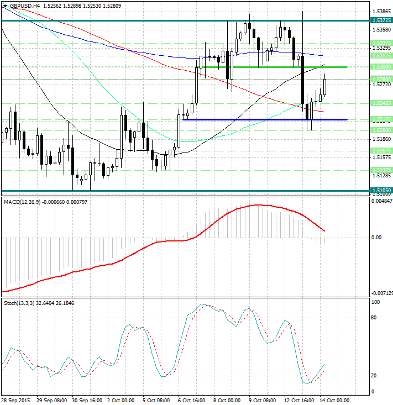Viewport: 393px width, 405px height.
Task: Select the thick blue horizontal support line
Action: coord(265,119)
